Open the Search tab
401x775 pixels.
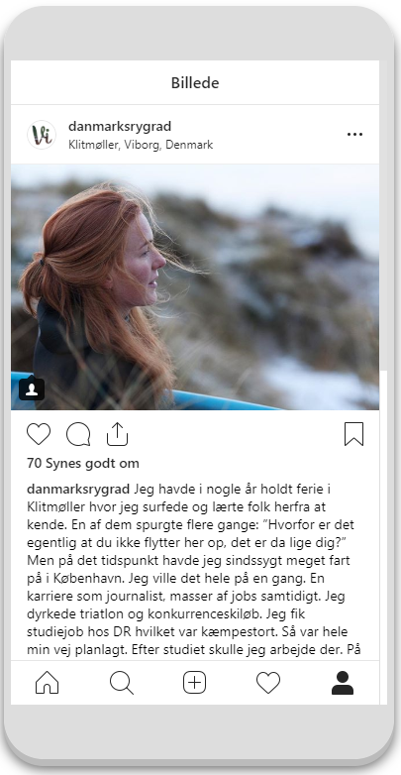click(x=121, y=683)
